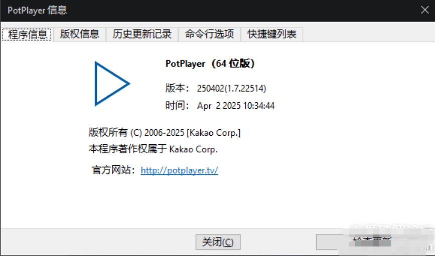
Task: Click build time Apr 2 2025 10:34:44
Action: pyautogui.click(x=236, y=106)
